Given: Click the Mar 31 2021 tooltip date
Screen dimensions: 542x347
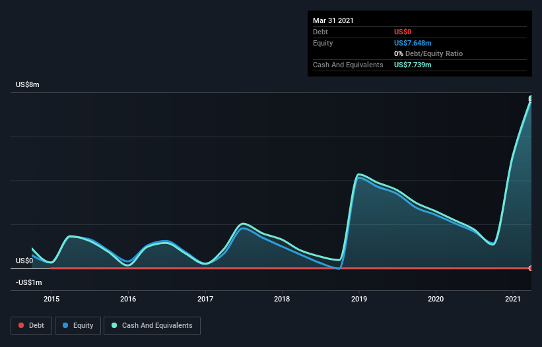Looking at the screenshot, I should point(333,20).
